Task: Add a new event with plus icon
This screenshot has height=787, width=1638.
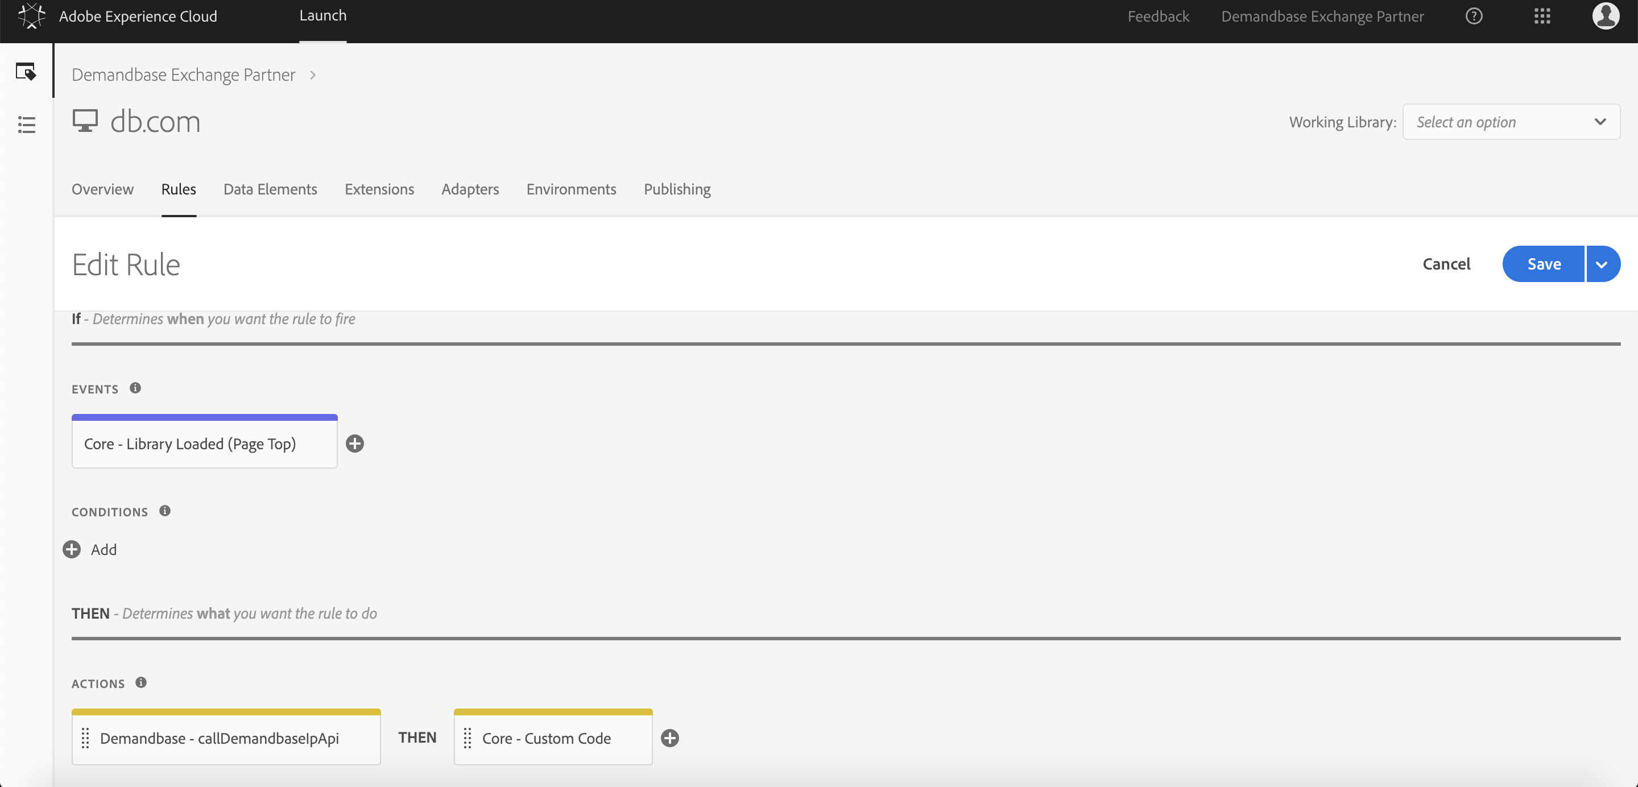Action: (x=355, y=444)
